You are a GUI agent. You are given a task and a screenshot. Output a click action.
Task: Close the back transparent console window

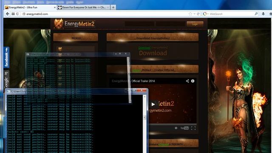pyautogui.click(x=126, y=54)
